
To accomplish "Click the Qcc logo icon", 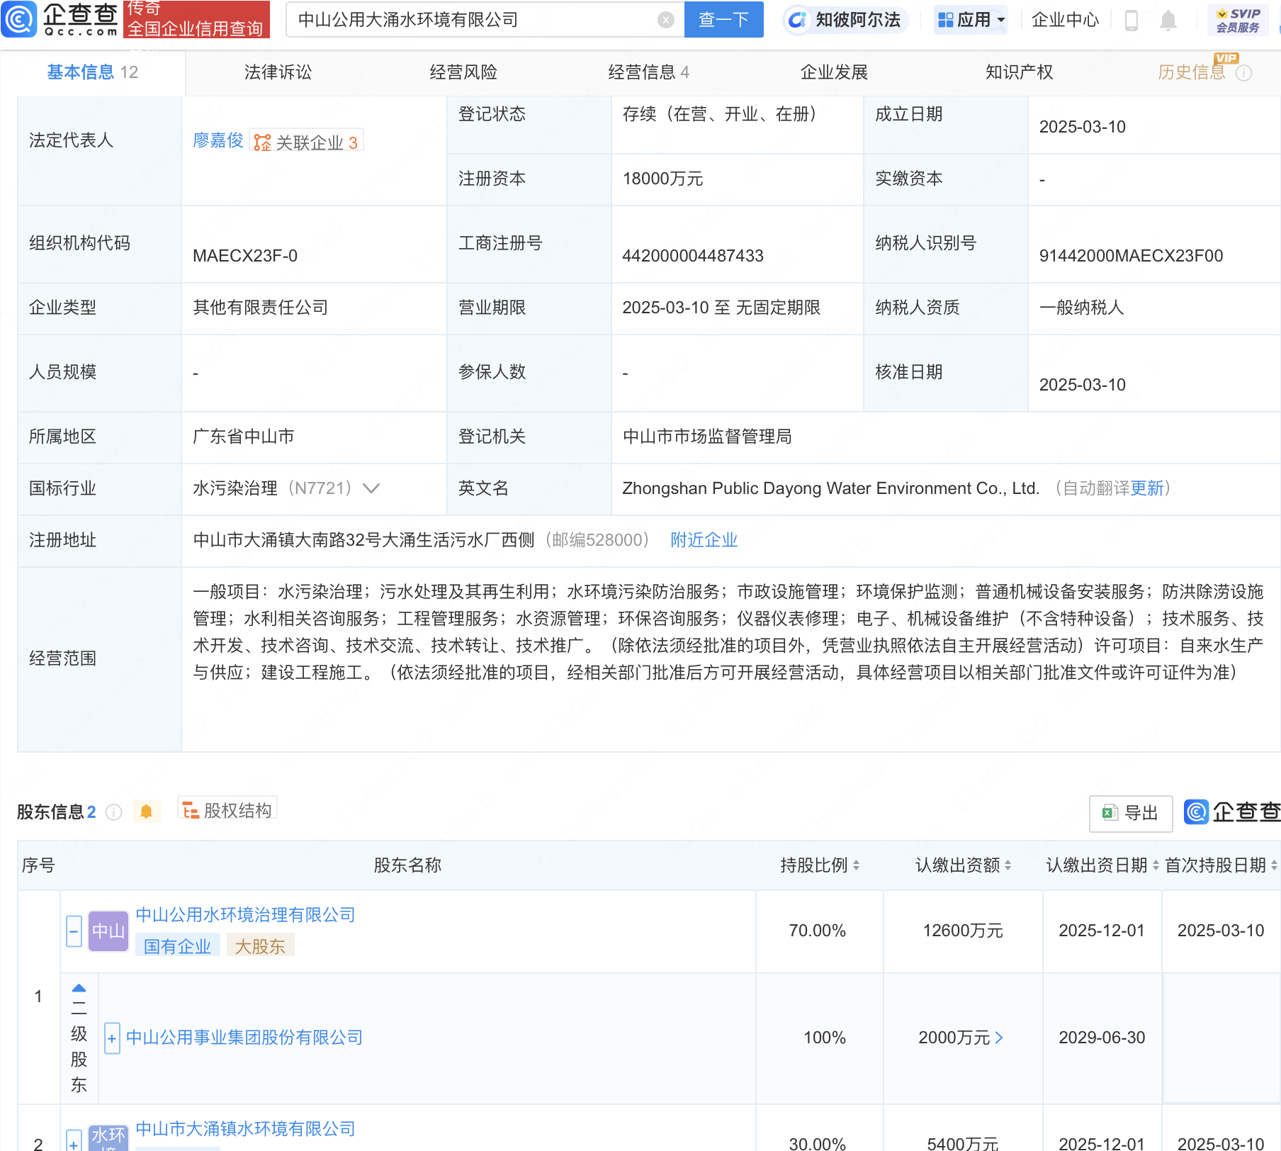I will point(19,19).
